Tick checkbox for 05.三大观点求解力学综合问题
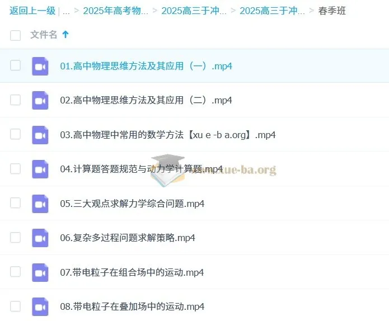 [15, 203]
